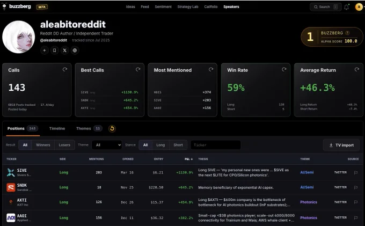Click MBIS ×374 in Most Mentioned
The height and width of the screenshot is (226, 365).
click(x=182, y=92)
